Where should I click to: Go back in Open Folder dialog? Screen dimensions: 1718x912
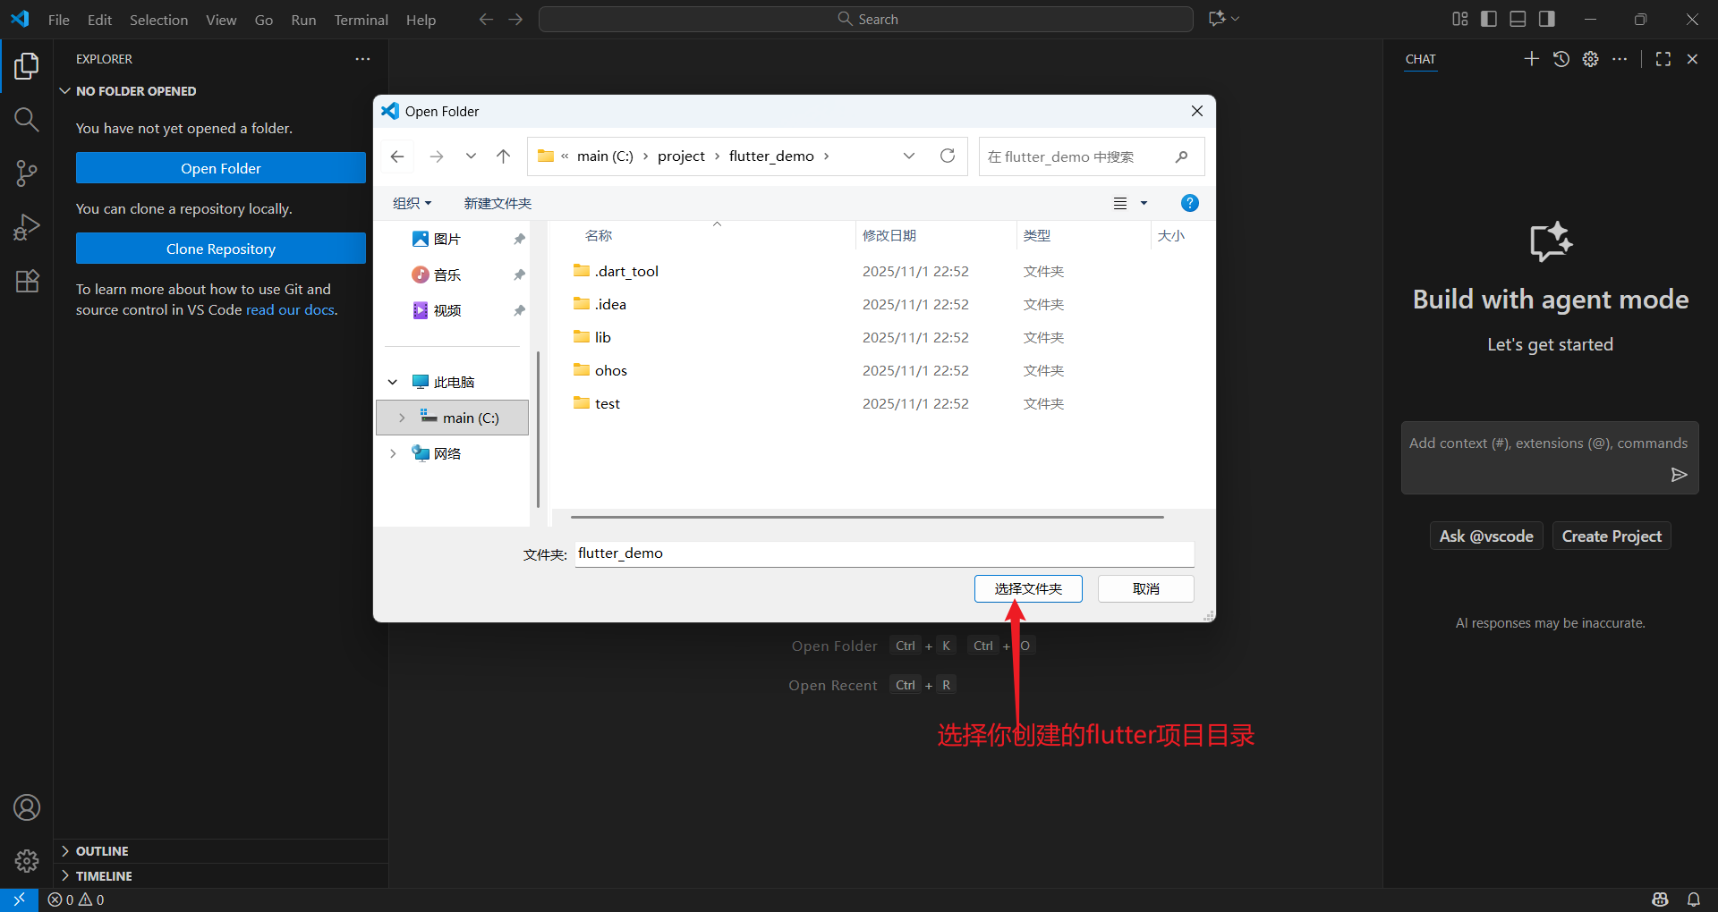tap(397, 156)
